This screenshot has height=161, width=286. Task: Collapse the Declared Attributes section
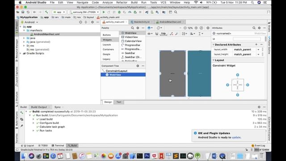tap(214, 45)
